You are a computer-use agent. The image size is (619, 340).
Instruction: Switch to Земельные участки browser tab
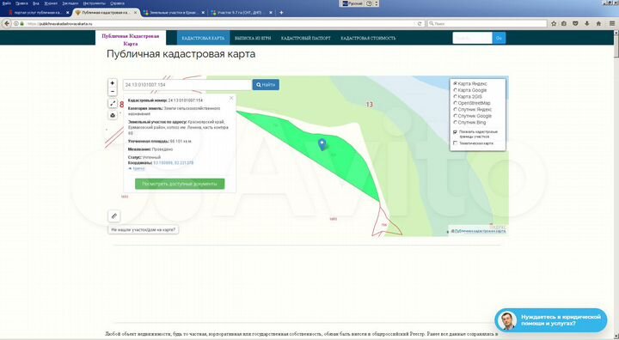click(x=174, y=13)
